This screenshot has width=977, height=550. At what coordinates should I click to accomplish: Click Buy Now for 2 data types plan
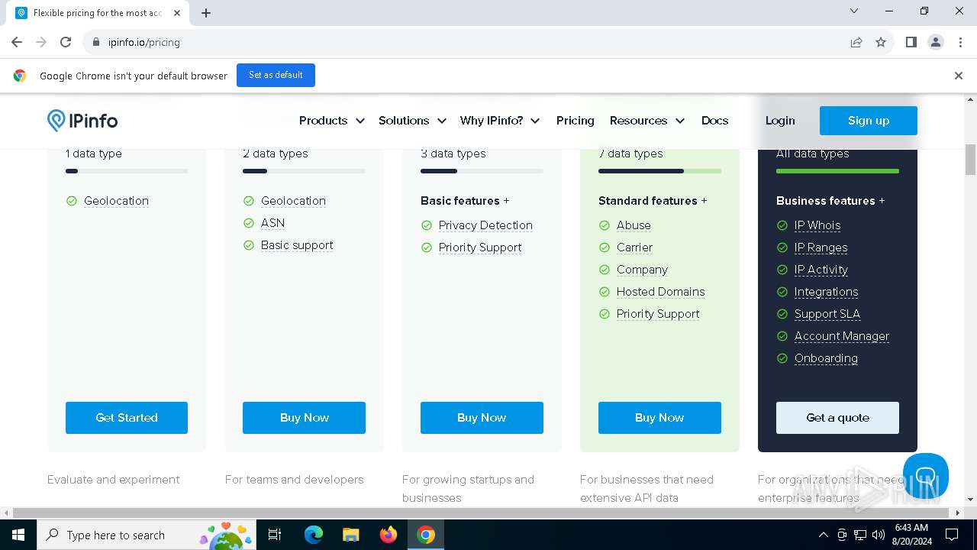tap(304, 418)
